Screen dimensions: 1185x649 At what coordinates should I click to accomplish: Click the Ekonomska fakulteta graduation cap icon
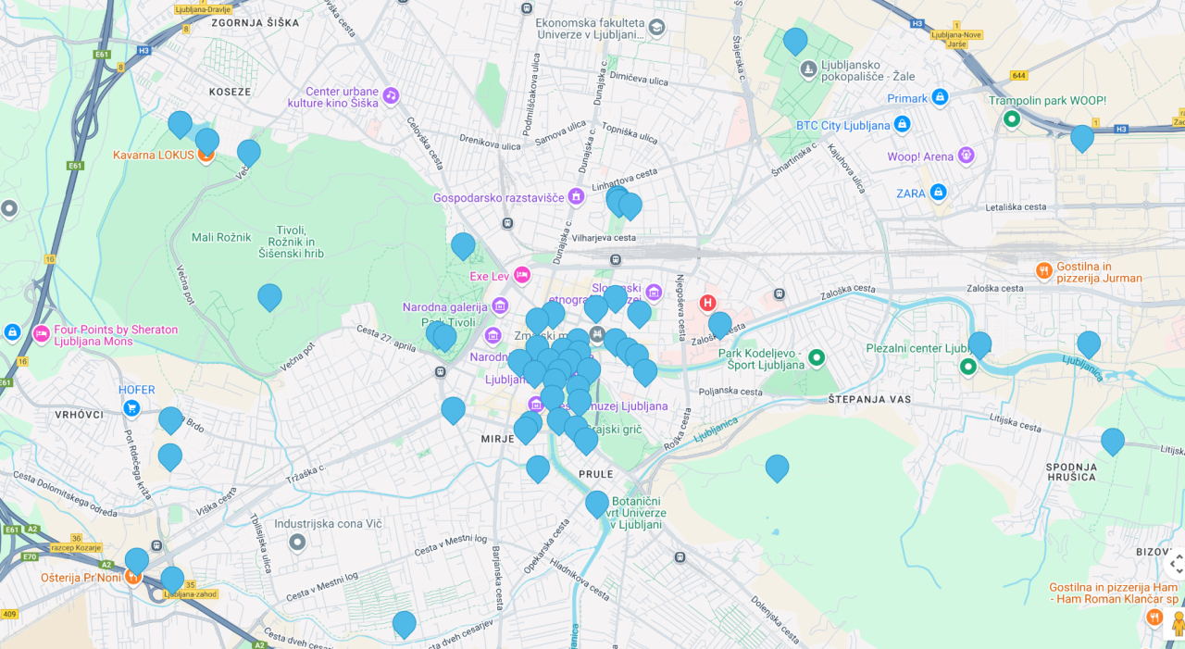point(656,27)
